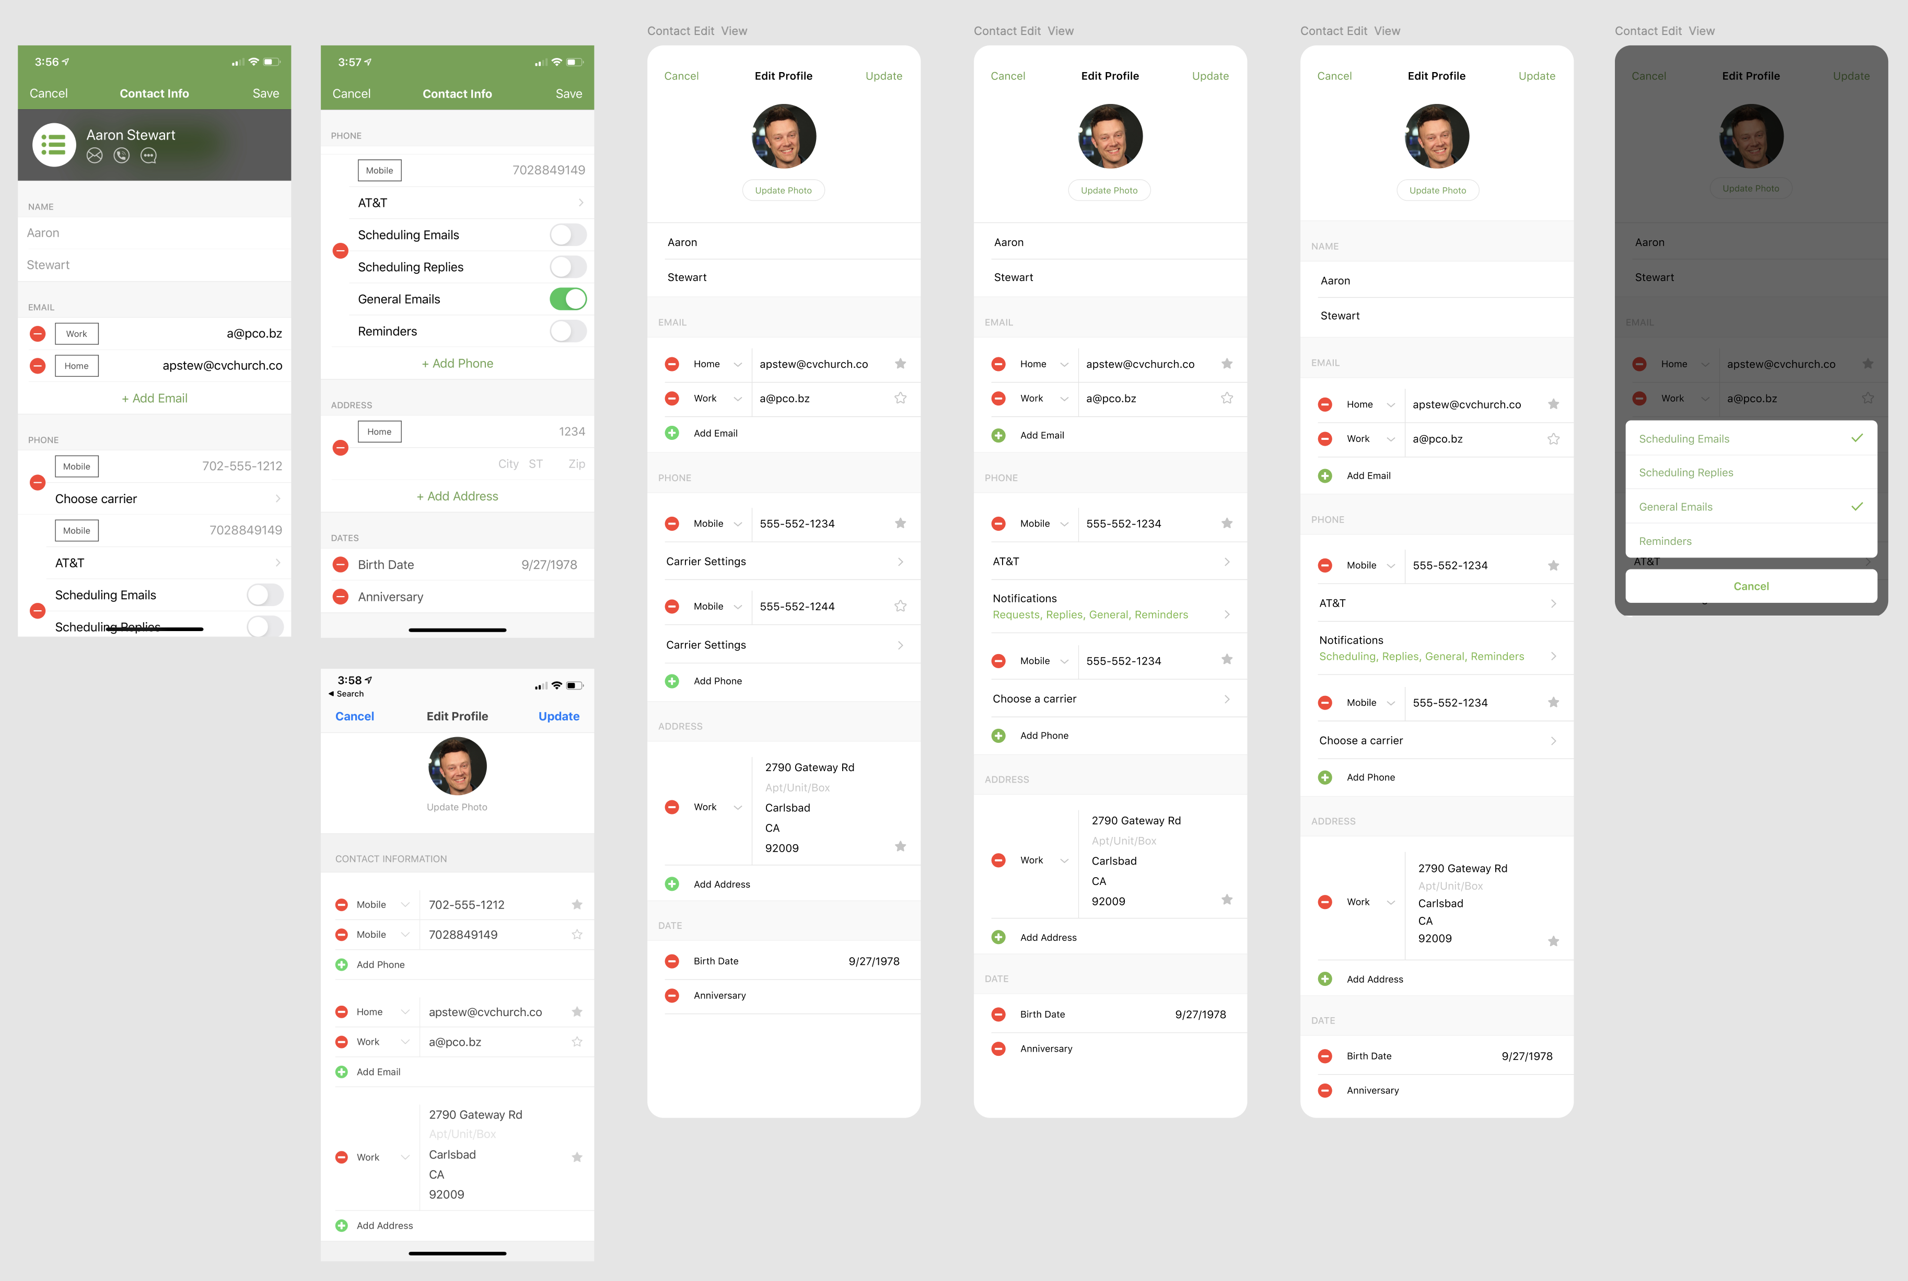Viewport: 1908px width, 1281px height.
Task: Remove 702-555-1212 in the 3:58 screen
Action: tap(341, 904)
